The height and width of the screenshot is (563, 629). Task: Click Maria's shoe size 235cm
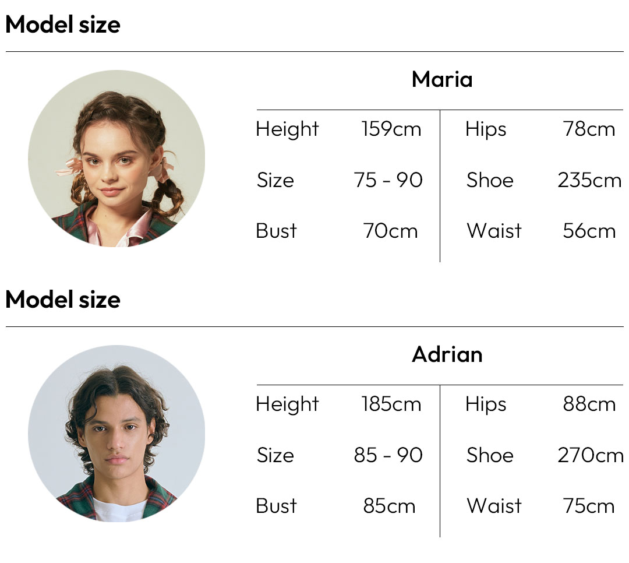(x=589, y=180)
